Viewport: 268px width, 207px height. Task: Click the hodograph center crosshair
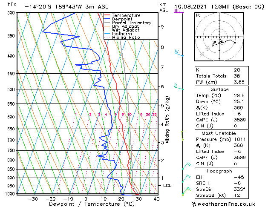(219, 37)
